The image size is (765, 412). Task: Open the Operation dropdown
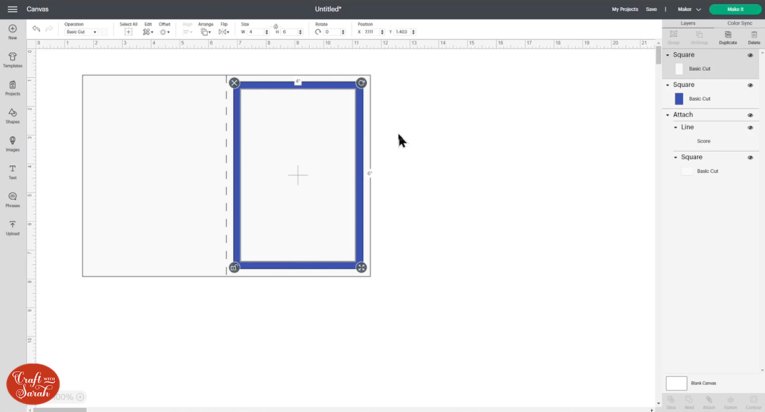coord(78,31)
